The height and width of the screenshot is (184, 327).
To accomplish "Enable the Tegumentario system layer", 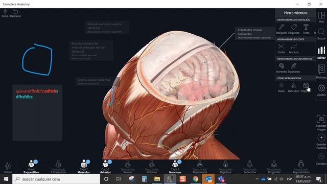I will point(301,166).
